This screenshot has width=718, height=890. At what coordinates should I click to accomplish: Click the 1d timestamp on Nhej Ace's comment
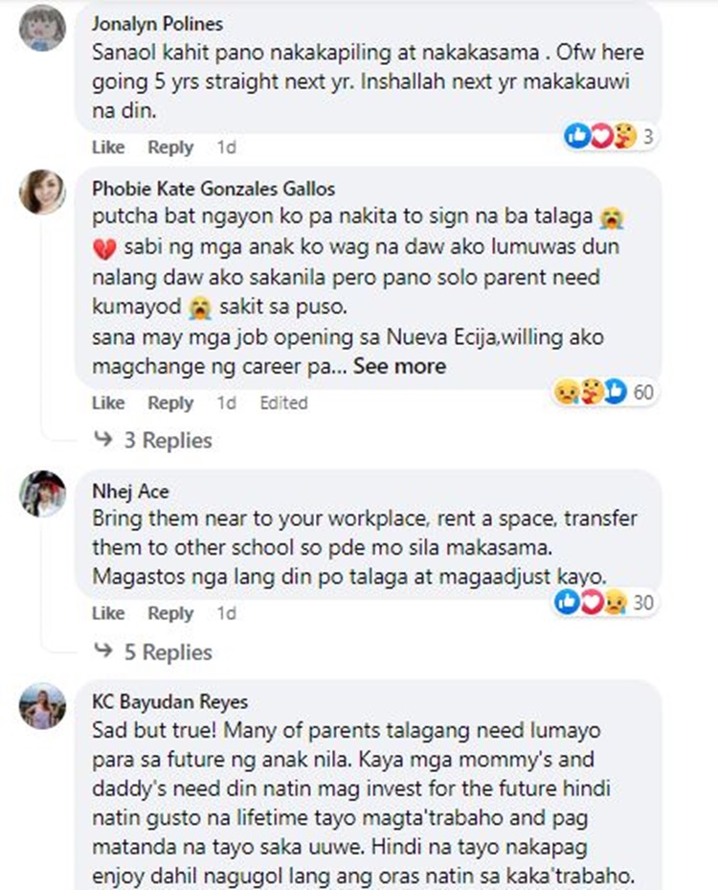coord(226,613)
